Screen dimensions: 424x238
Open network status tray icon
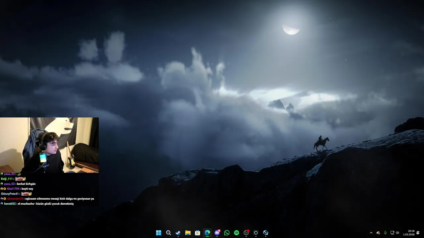pos(392,233)
